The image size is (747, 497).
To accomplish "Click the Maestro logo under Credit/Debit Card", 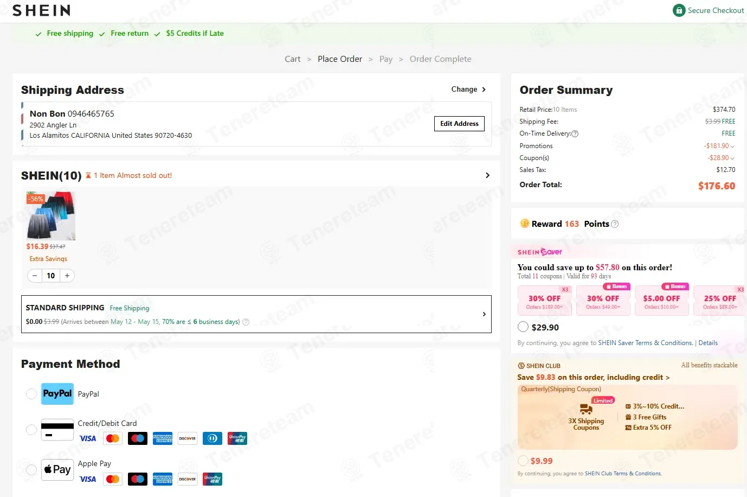I will coord(138,438).
